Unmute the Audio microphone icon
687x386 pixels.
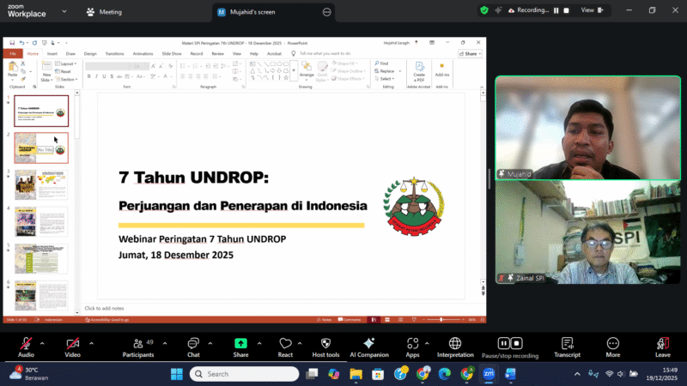[x=26, y=342]
